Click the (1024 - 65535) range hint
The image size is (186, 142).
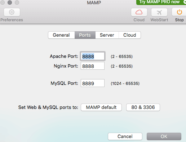[125, 83]
